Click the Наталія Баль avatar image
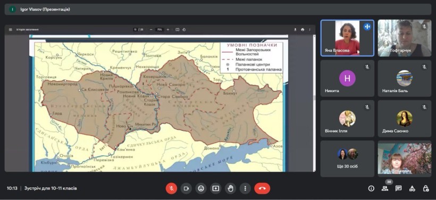The image size is (436, 200). [405, 78]
